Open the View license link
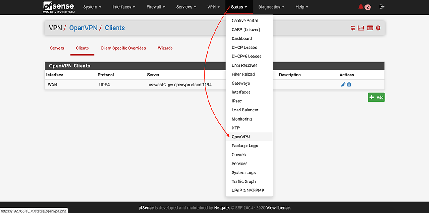 tap(279, 208)
